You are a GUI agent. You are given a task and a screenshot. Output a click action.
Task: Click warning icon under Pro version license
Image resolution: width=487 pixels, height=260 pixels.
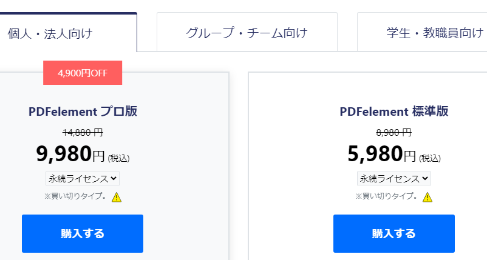(117, 197)
